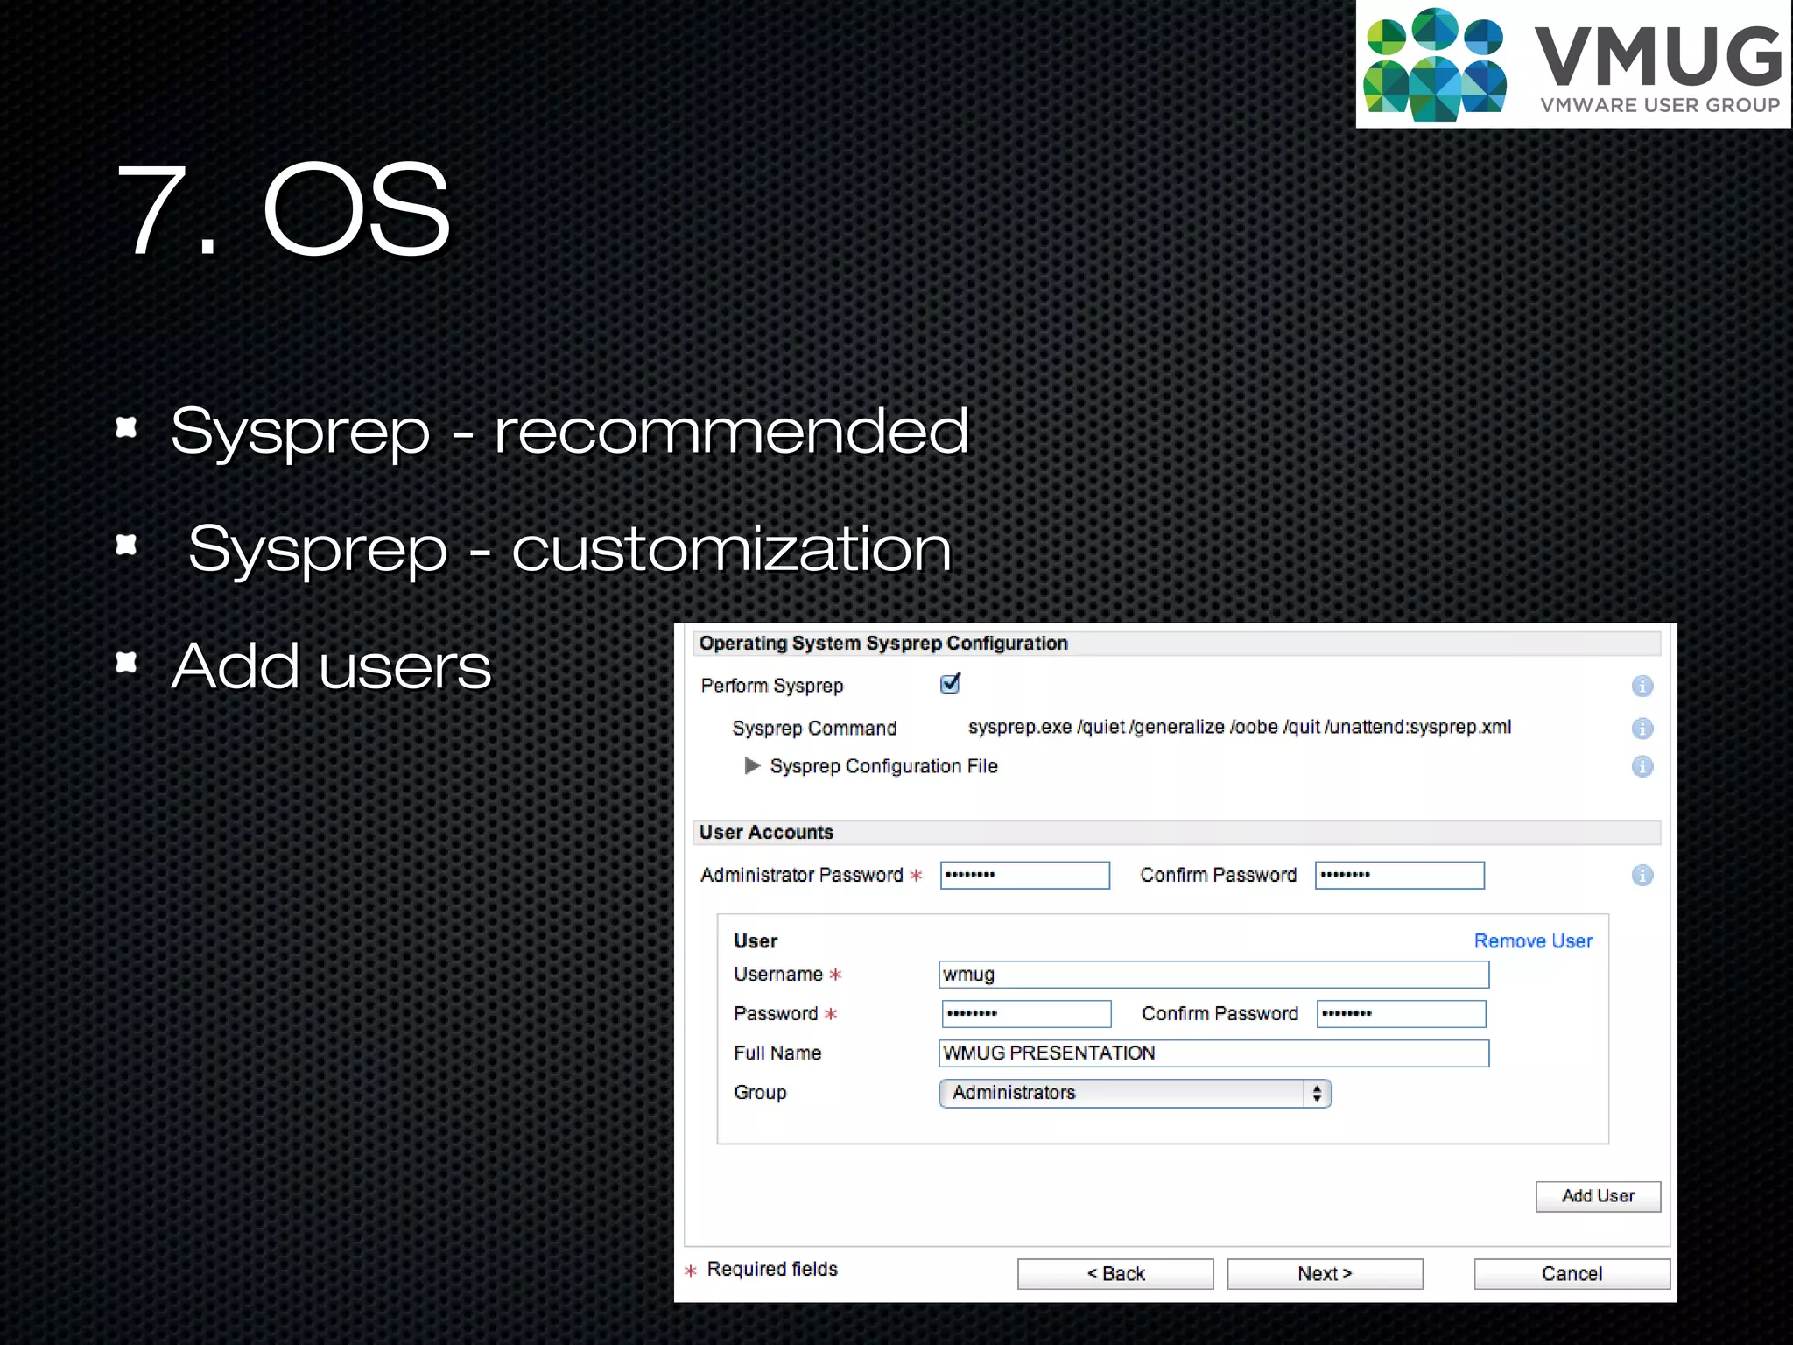Go back with the < Back button

click(x=1115, y=1274)
